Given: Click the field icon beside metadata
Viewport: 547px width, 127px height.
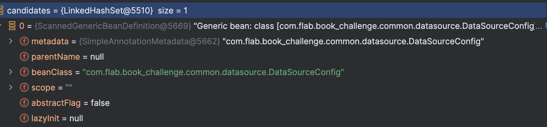Looking at the screenshot, I should pyautogui.click(x=24, y=41).
